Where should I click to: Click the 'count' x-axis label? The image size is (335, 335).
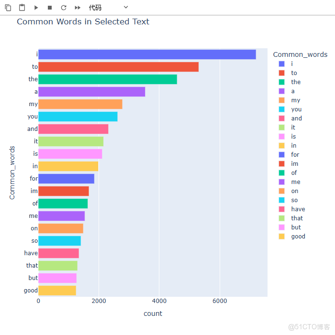click(153, 314)
